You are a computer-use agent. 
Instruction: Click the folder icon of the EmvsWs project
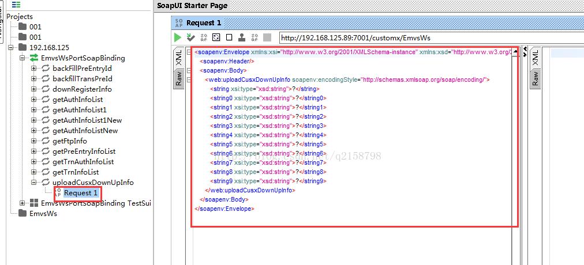click(x=23, y=213)
